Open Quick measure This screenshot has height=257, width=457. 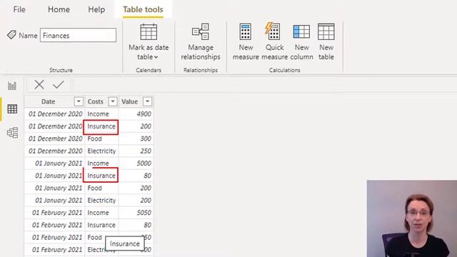coord(274,41)
